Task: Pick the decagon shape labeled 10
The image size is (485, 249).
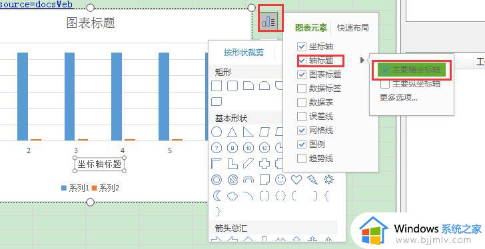Action: tap(248, 148)
